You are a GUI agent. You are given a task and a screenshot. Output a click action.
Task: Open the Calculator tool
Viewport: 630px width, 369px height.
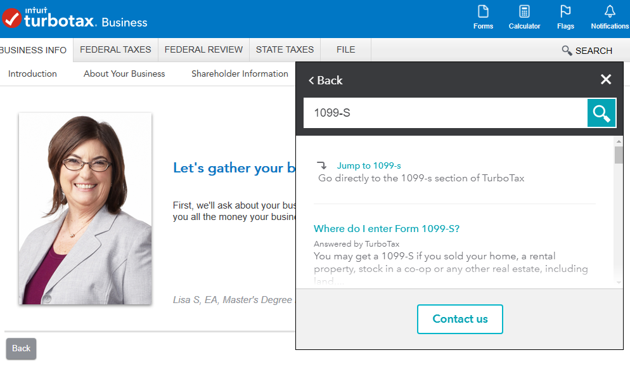coord(524,17)
